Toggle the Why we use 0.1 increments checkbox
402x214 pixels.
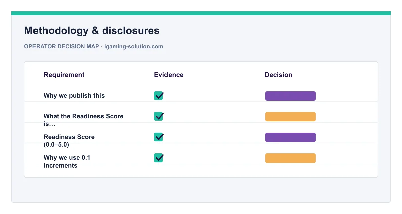(158, 158)
